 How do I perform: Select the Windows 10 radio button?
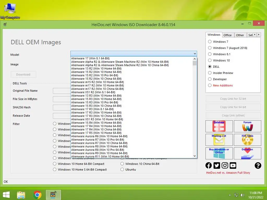[x=210, y=60]
